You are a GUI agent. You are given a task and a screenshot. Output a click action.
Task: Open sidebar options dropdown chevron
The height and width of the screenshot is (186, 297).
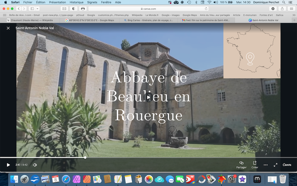37,8
